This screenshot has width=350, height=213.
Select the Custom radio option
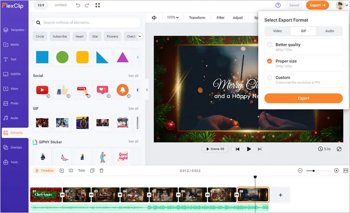click(x=269, y=78)
